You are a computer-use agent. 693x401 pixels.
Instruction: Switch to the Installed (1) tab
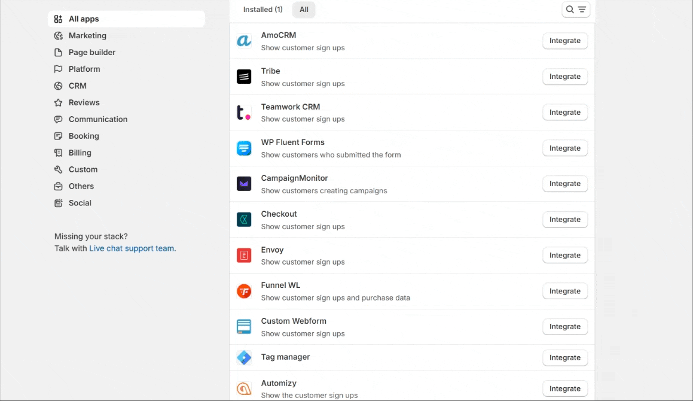262,10
